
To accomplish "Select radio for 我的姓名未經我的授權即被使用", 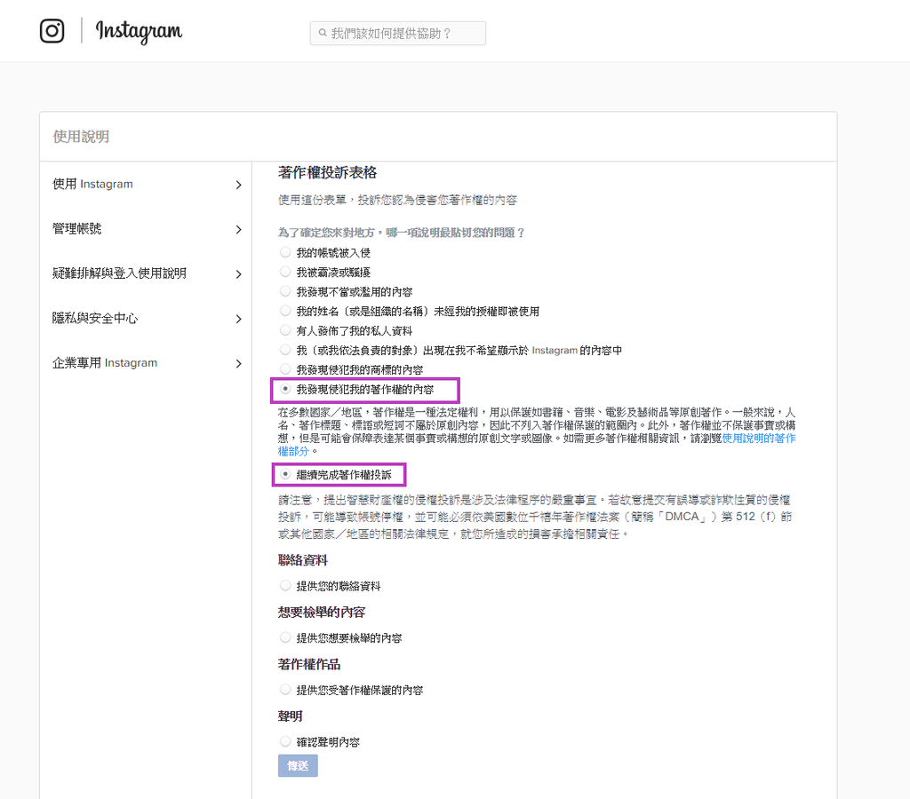I will (x=285, y=311).
